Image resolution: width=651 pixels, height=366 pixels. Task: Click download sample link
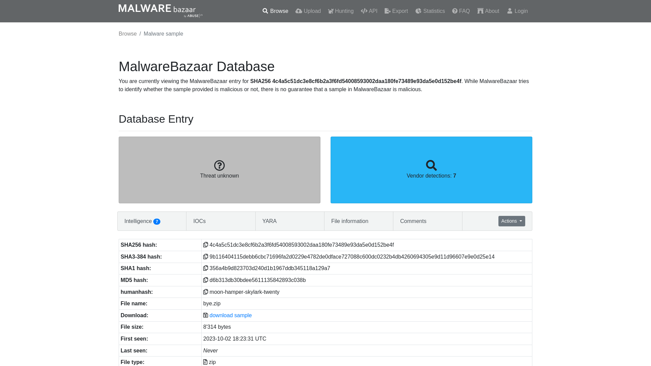(231, 315)
